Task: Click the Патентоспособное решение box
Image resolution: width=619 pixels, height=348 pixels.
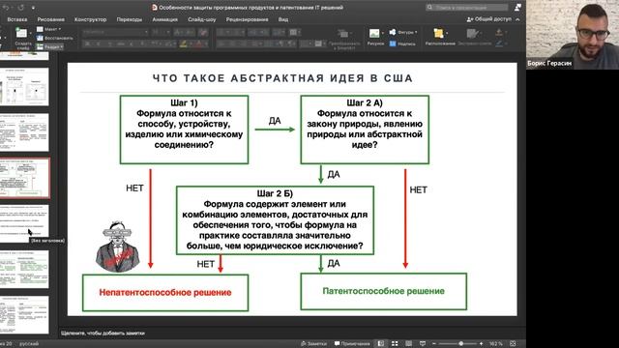Action: click(x=383, y=291)
